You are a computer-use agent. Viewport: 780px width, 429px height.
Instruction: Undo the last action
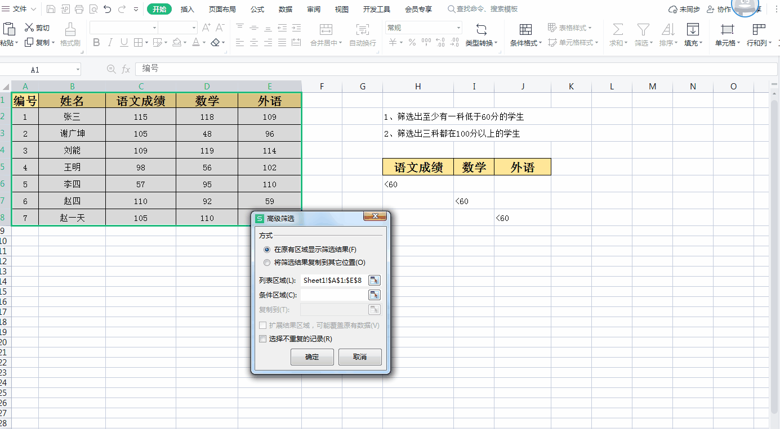[x=107, y=9]
